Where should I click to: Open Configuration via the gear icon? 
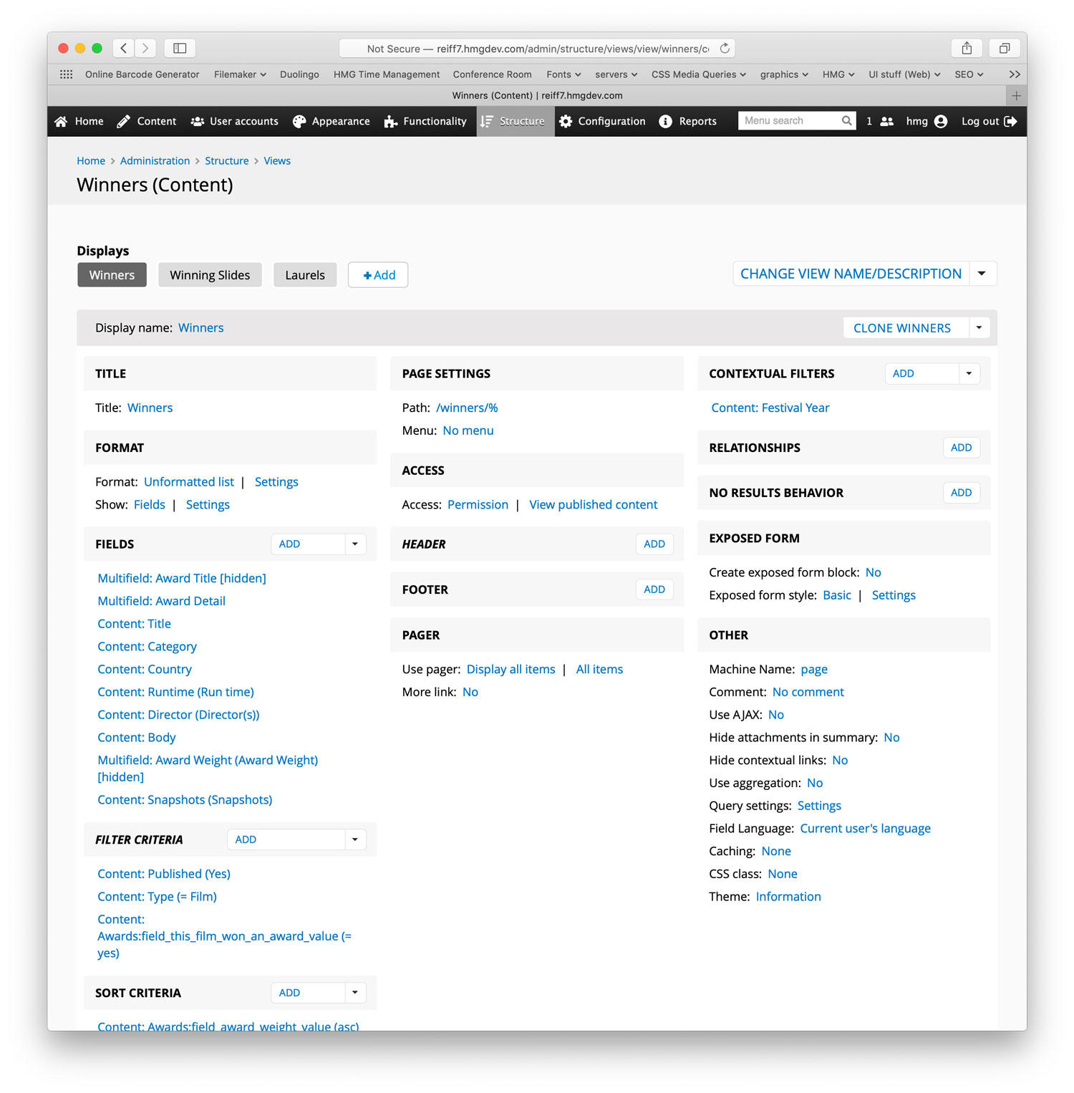[x=566, y=121]
